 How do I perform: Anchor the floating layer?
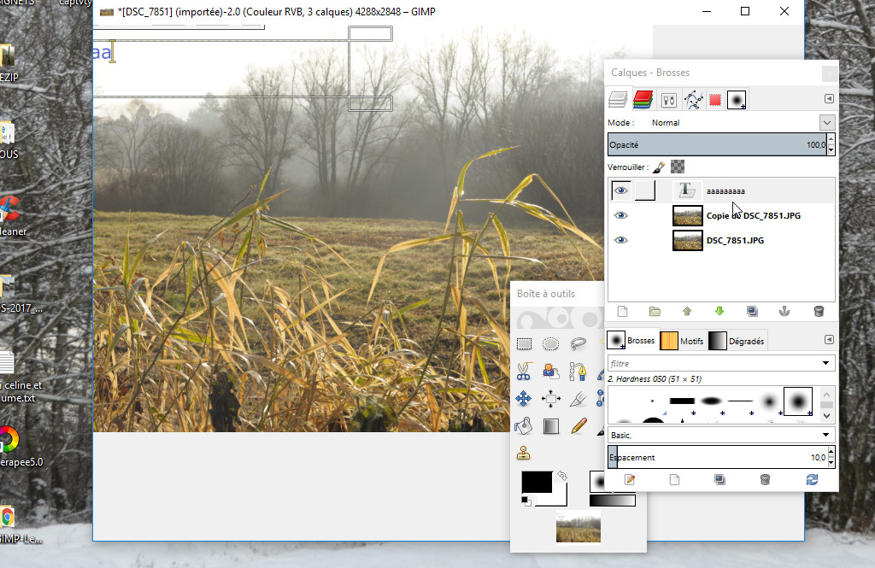pos(784,312)
